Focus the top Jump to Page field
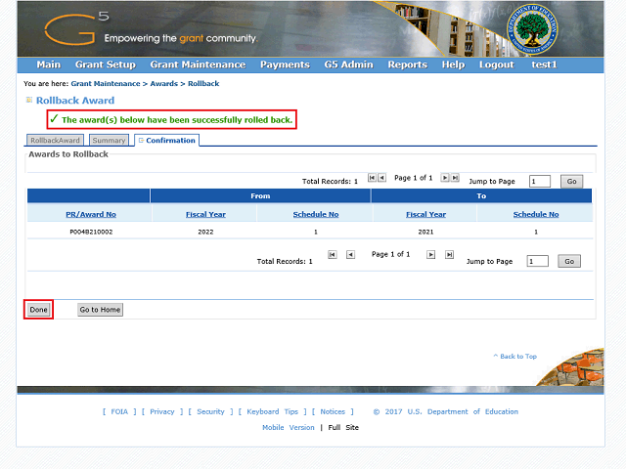This screenshot has height=469, width=626. tap(540, 182)
